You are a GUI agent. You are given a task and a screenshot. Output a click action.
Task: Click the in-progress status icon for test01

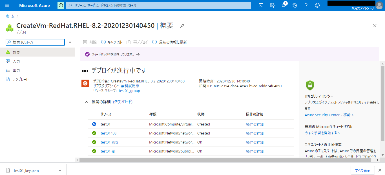94,124
